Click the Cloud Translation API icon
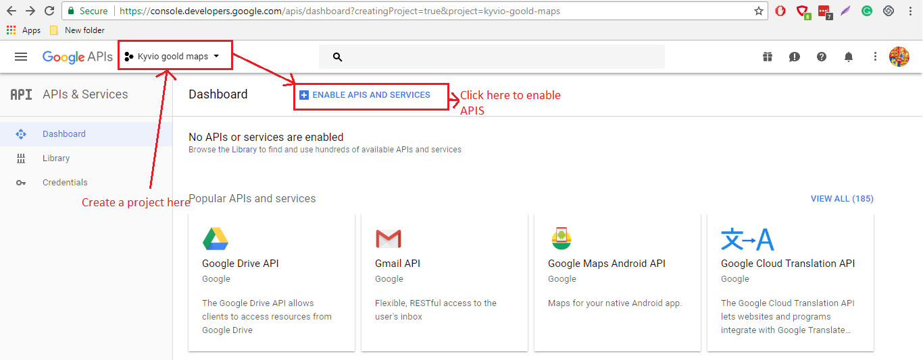The width and height of the screenshot is (923, 360). click(x=747, y=239)
